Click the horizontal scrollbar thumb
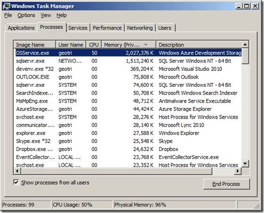This screenshot has height=213, width=264. click(x=116, y=171)
